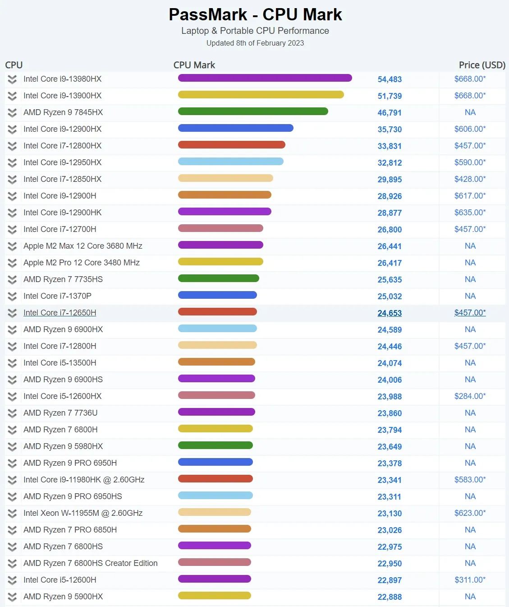Viewport: 509px width, 607px height.
Task: Click double-chevron icon beside AMD Ryzen 7 6800H
Action: (12, 430)
